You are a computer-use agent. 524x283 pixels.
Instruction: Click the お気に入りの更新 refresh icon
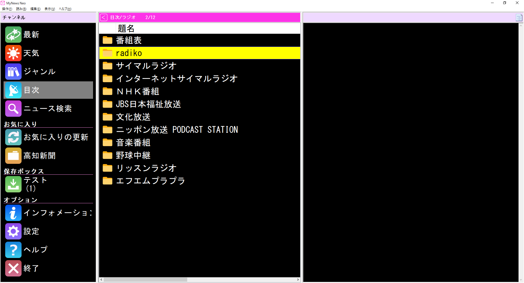pos(13,137)
